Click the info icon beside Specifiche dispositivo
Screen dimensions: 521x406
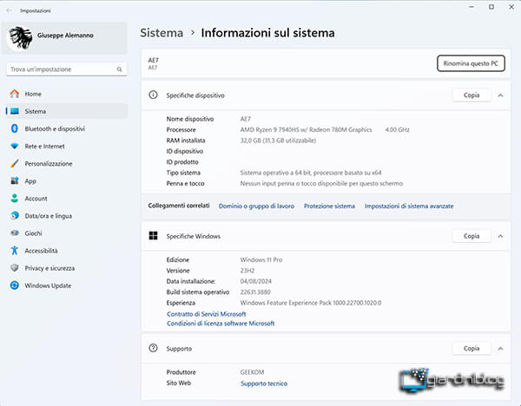[x=153, y=95]
